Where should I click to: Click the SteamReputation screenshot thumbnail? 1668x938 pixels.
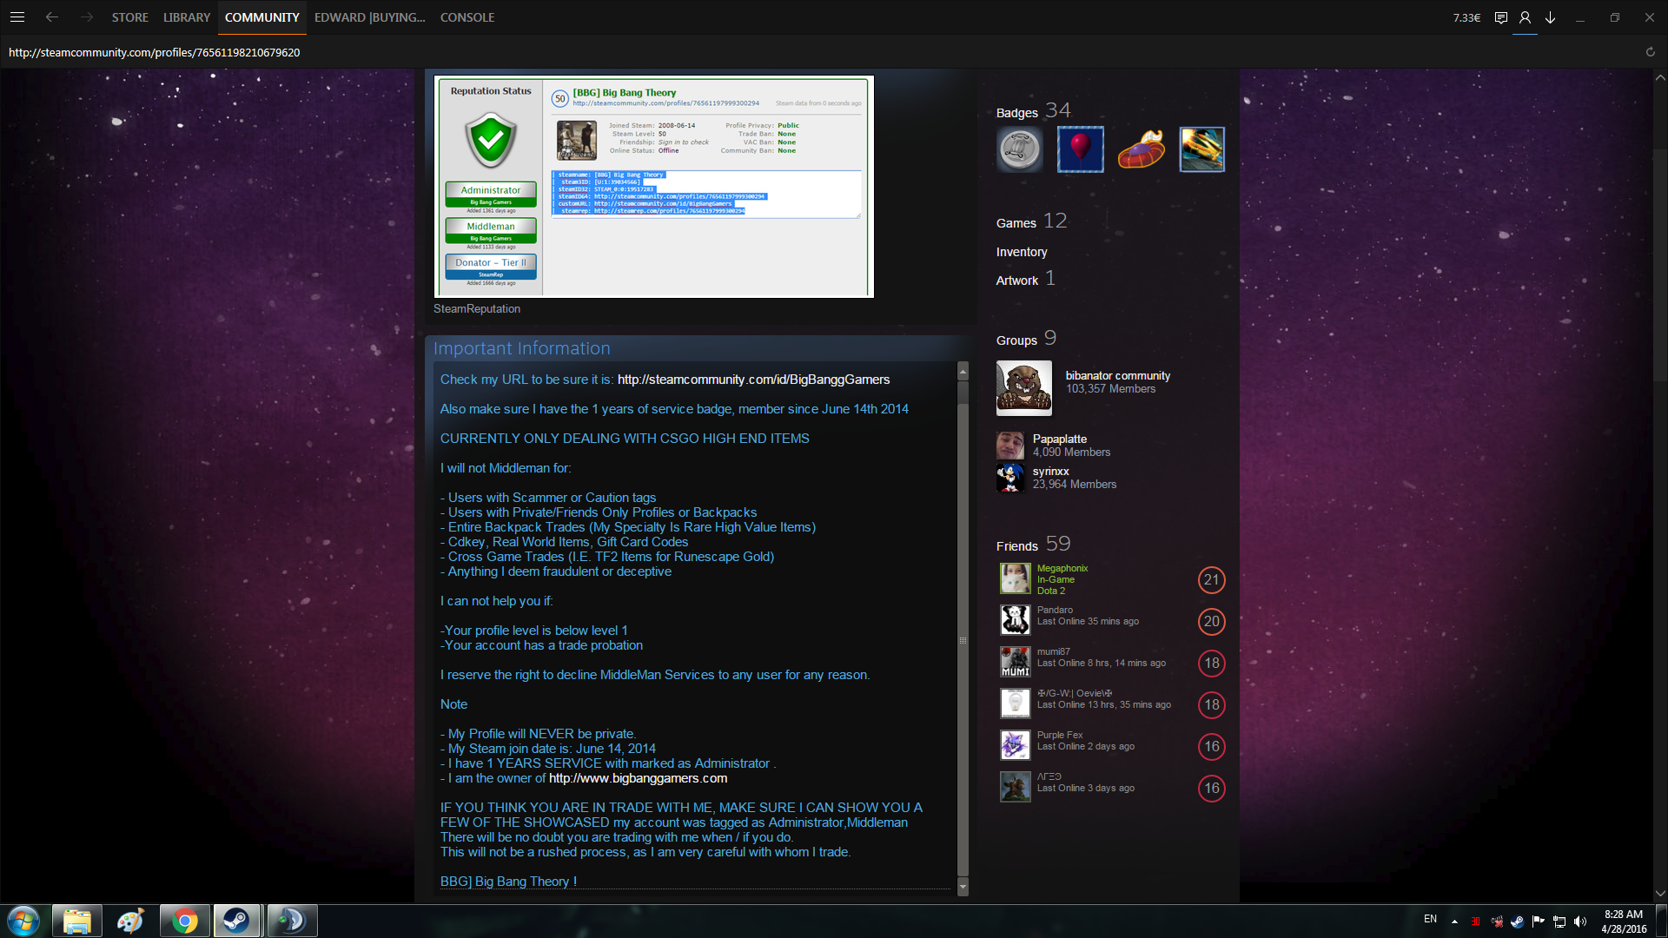coord(653,187)
